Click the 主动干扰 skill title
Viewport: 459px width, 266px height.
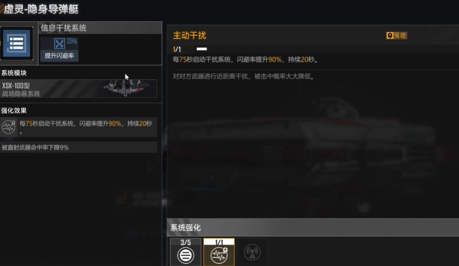click(x=189, y=35)
